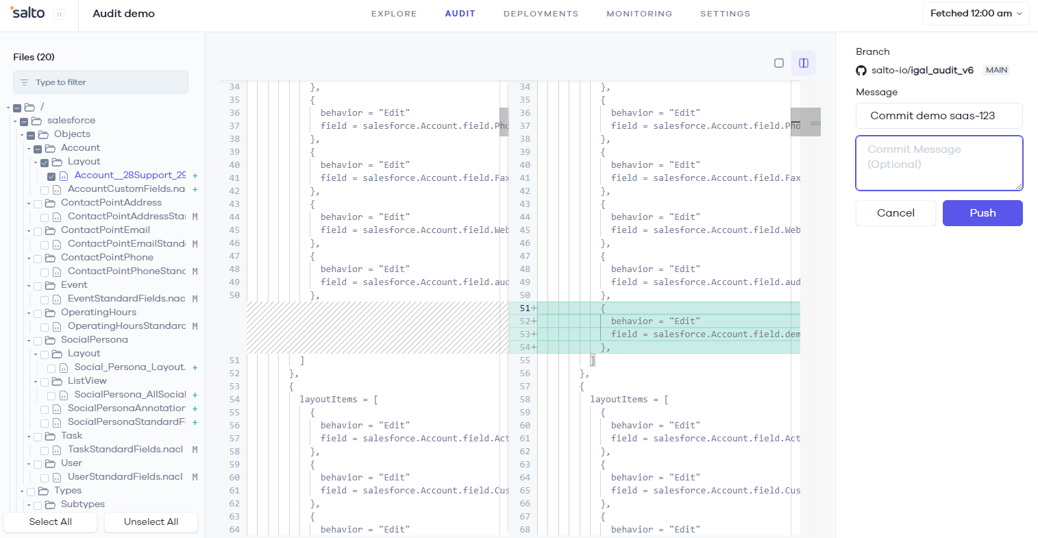Image resolution: width=1038 pixels, height=538 pixels.
Task: Check the AccountCustomFields file checkbox
Action: 45,190
